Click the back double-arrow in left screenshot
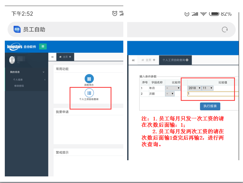243x183 pixels. coord(52,57)
